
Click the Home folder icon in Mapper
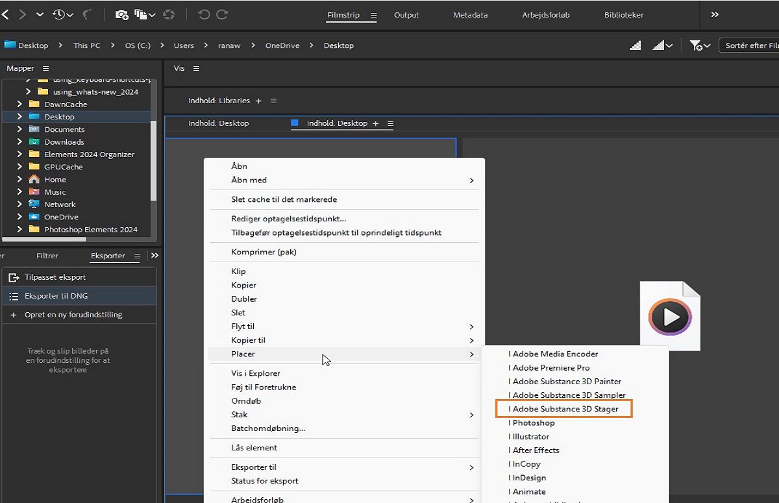[x=34, y=179]
